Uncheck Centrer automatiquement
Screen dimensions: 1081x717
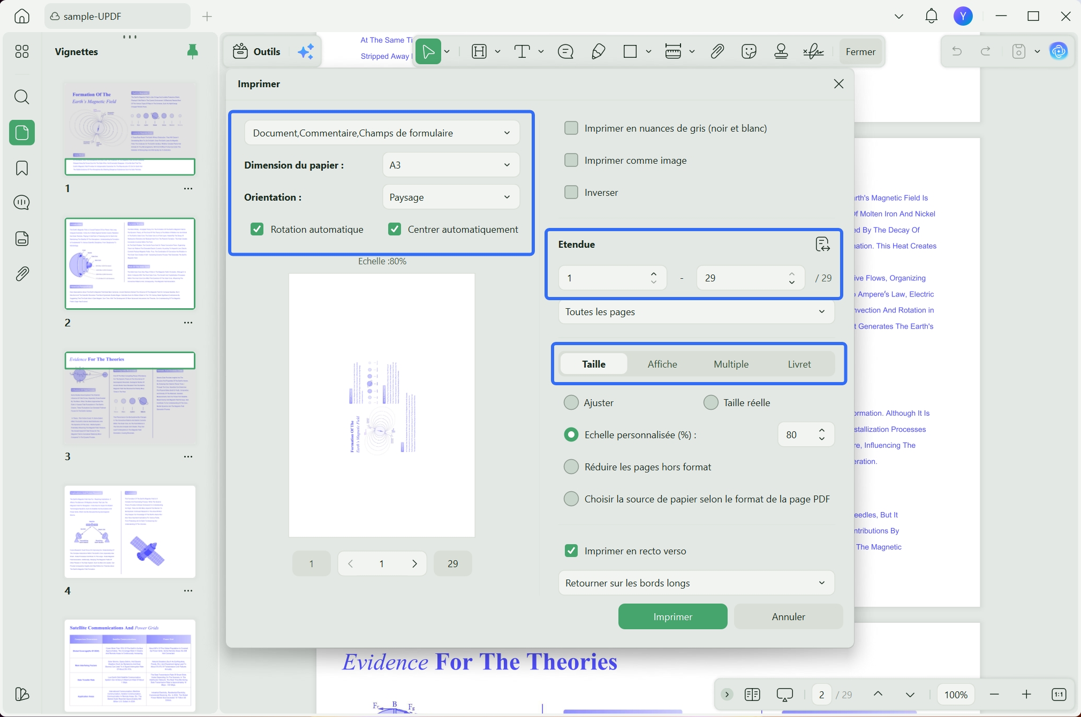[395, 229]
